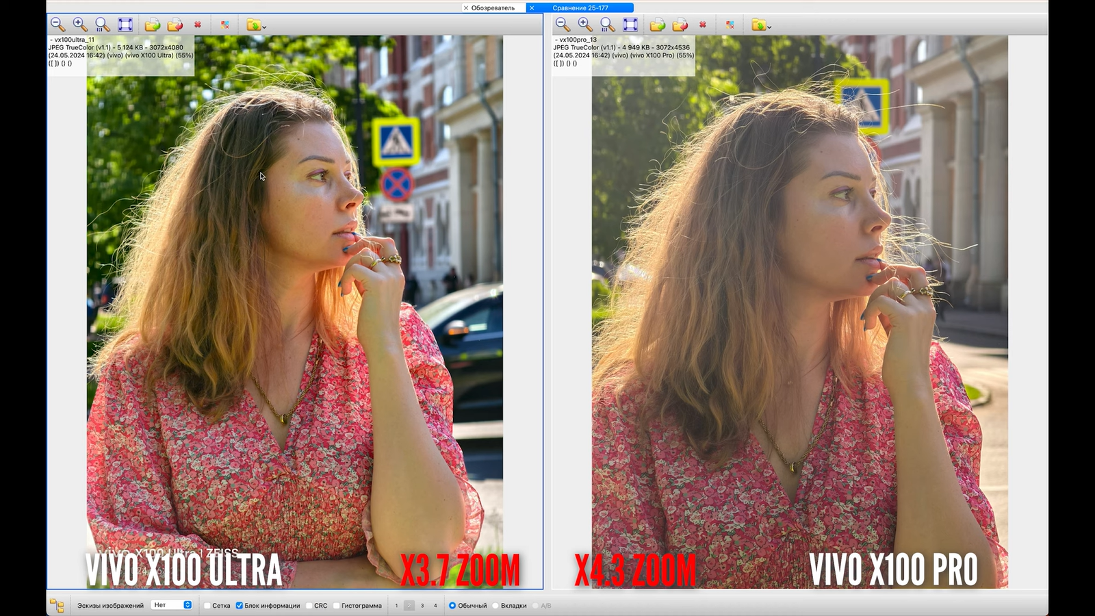The image size is (1095, 616).
Task: Select pane count 2
Action: tap(409, 606)
